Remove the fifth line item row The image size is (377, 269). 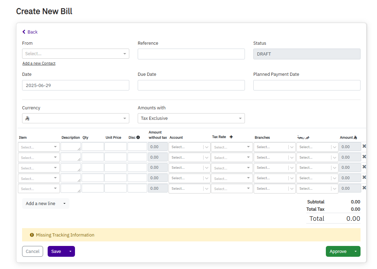point(364,188)
